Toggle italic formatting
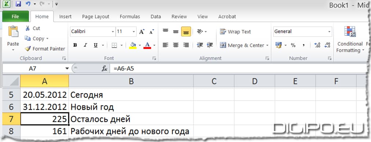 pyautogui.click(x=85, y=46)
